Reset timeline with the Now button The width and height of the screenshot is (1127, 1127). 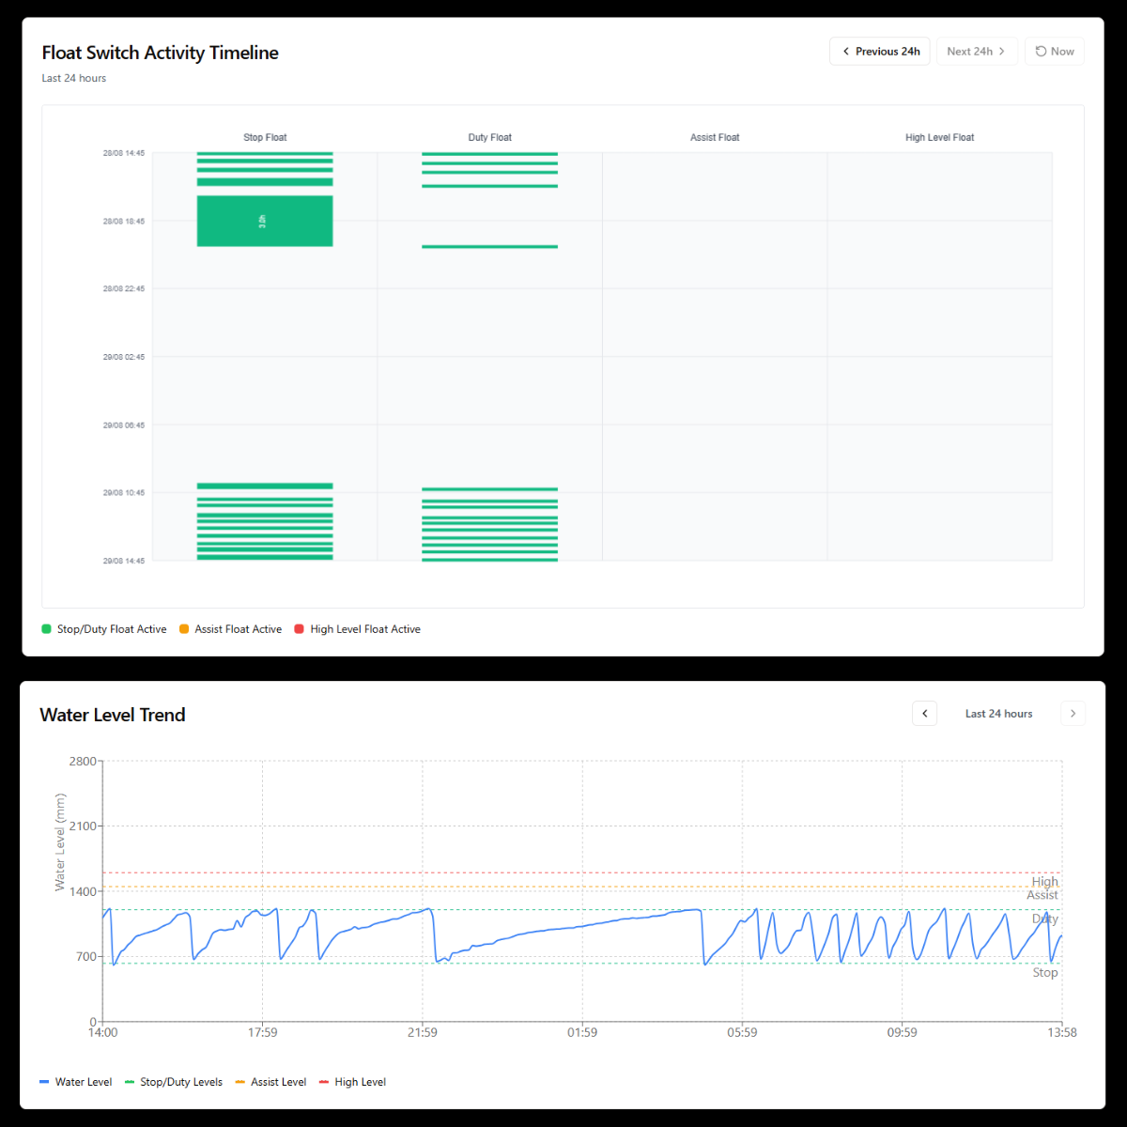tap(1055, 52)
